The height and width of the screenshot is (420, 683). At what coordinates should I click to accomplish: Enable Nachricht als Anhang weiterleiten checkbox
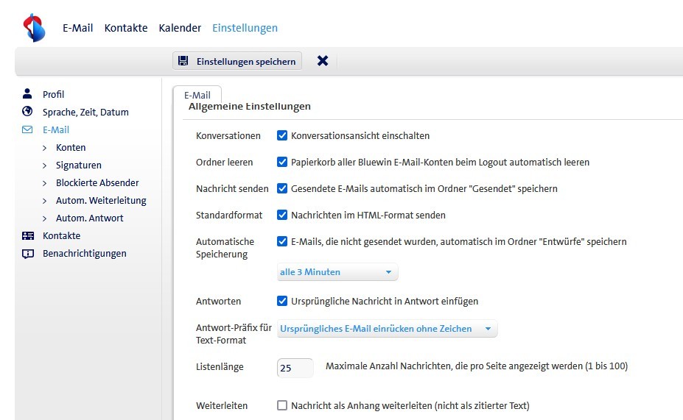(282, 405)
